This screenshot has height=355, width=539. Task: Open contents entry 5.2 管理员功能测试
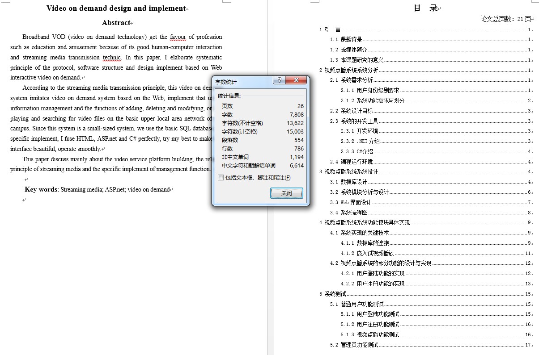[431, 345]
